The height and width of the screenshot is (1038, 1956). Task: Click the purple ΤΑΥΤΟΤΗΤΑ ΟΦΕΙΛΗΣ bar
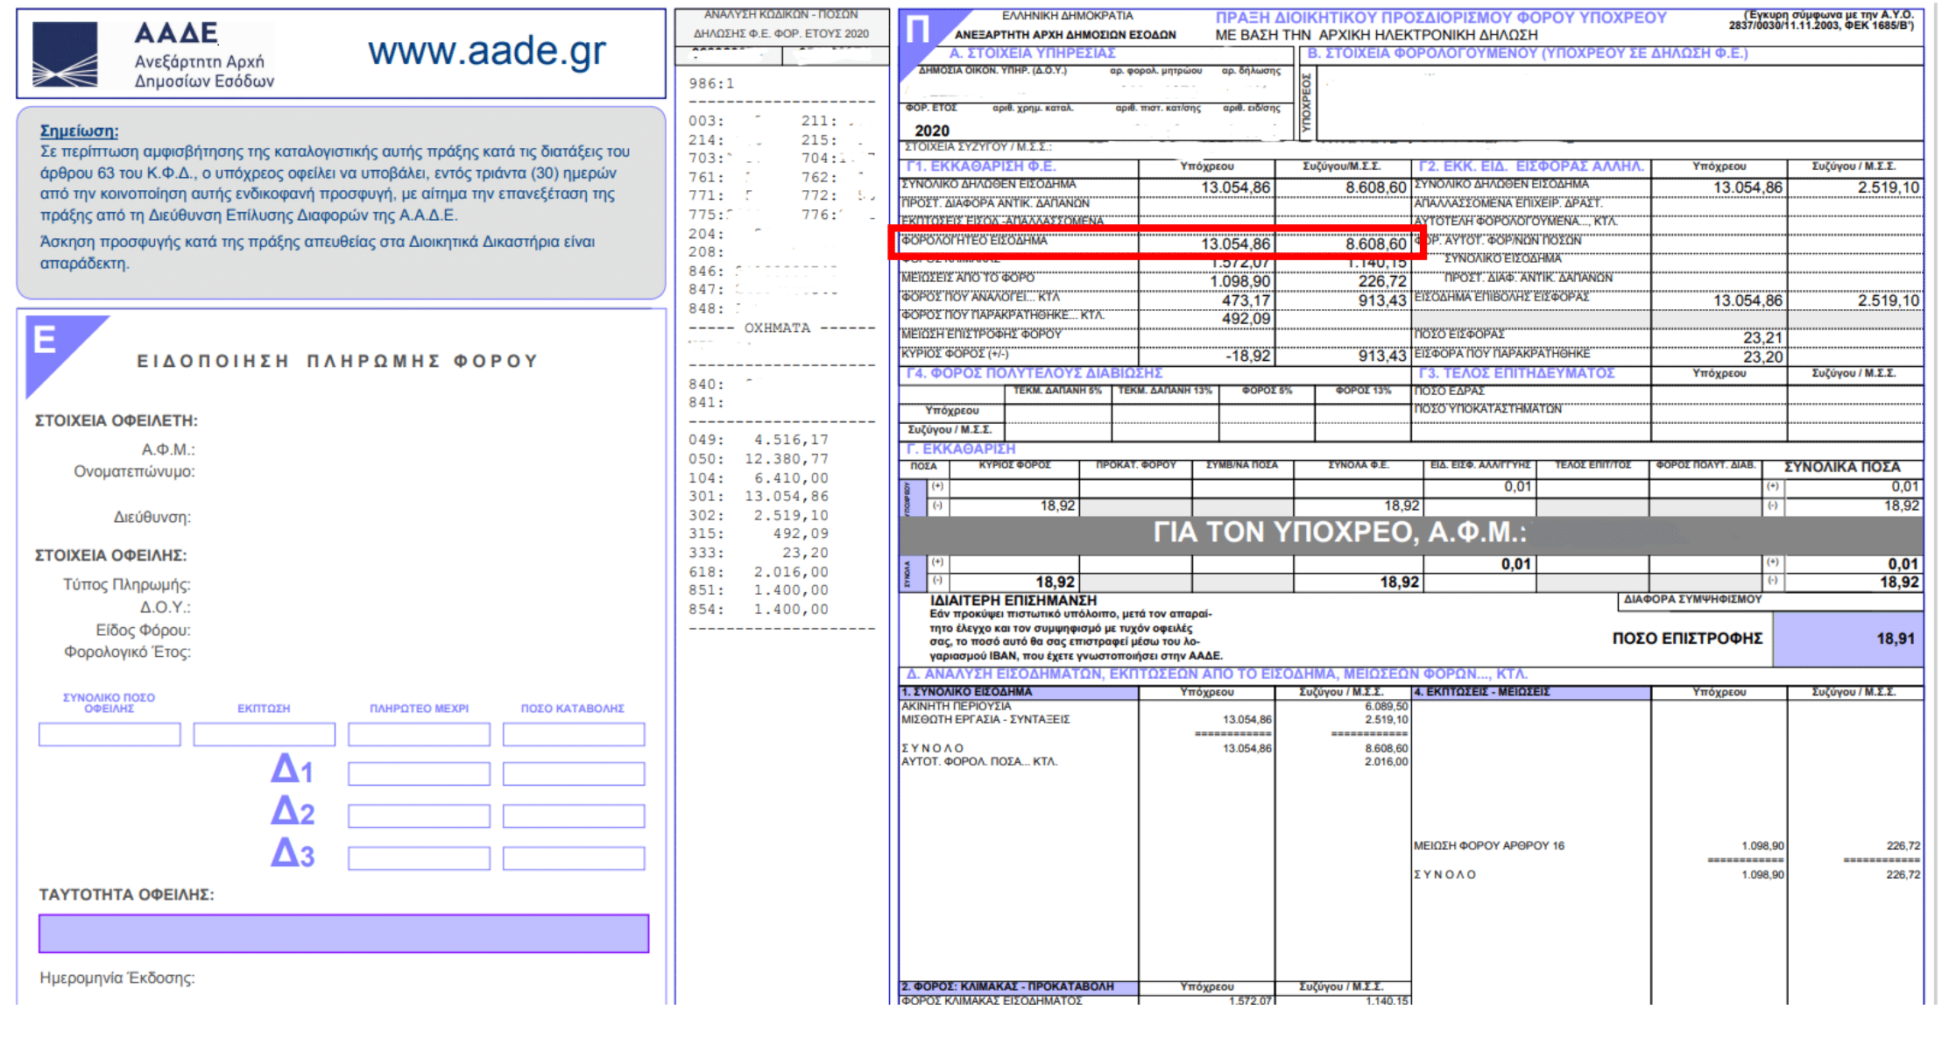pos(343,934)
